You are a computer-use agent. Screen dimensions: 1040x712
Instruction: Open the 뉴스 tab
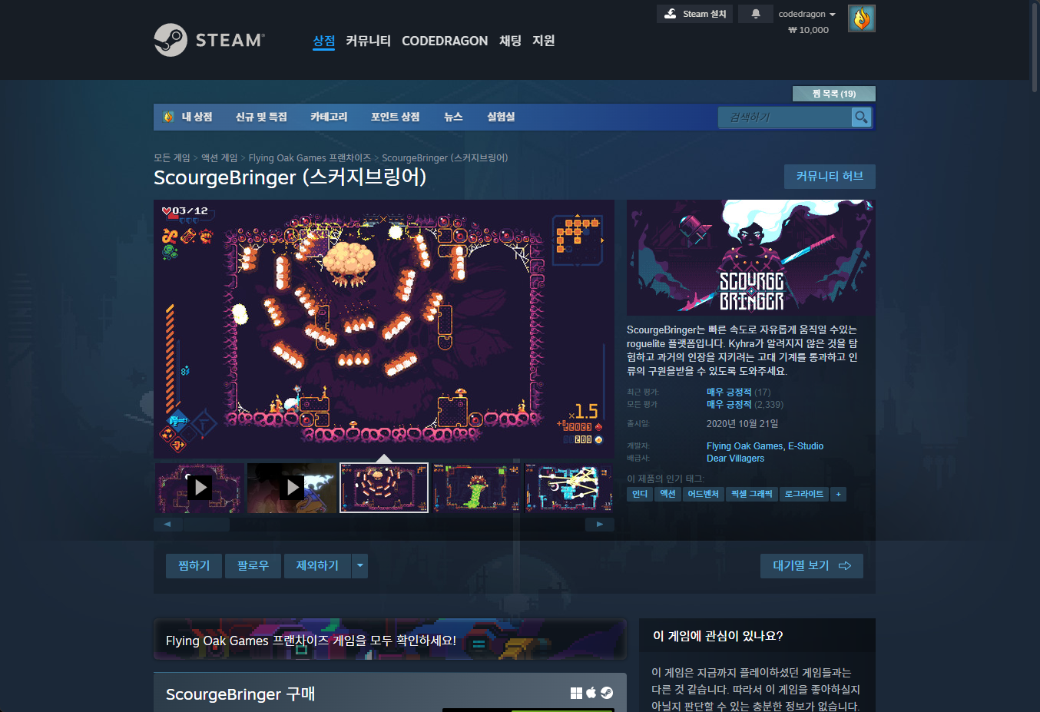click(x=453, y=117)
